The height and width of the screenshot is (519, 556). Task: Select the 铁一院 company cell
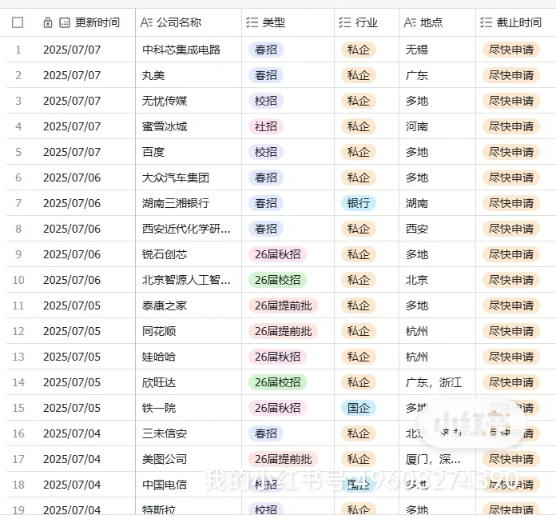189,407
